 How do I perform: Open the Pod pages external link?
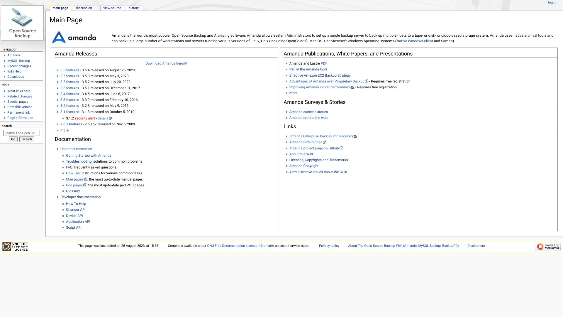[76, 186]
